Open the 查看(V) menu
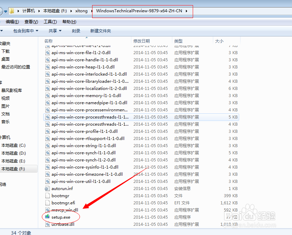This screenshot has width=292, height=235. (x=31, y=22)
